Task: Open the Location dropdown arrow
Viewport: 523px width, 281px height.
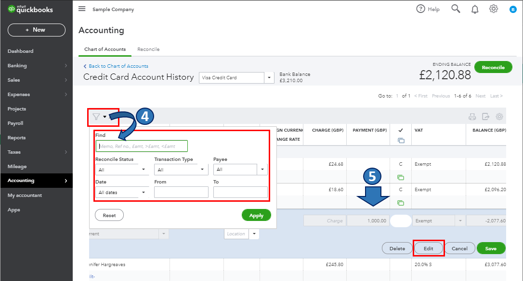Action: coord(254,234)
